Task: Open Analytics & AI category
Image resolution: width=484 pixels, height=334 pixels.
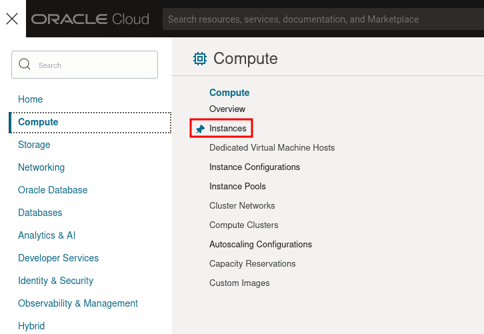Action: [47, 235]
